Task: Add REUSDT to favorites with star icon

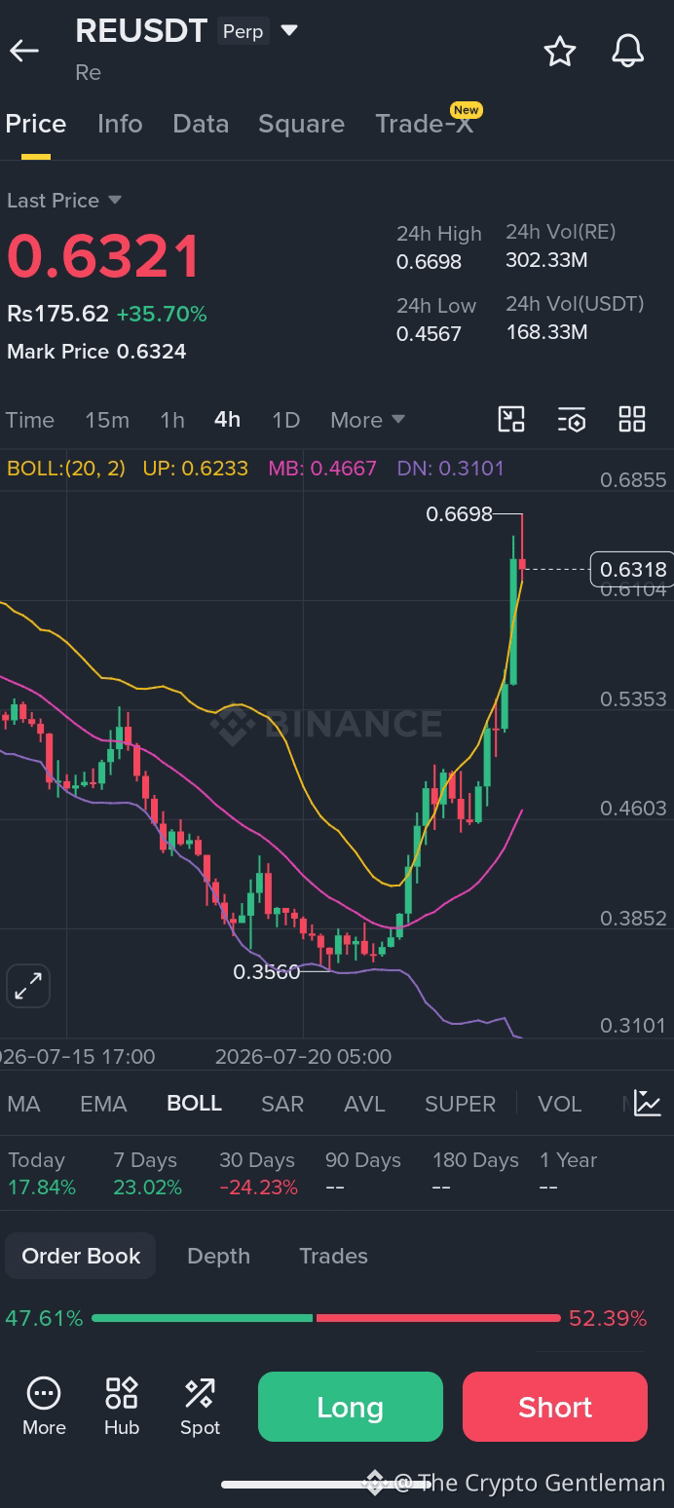Action: click(x=560, y=51)
